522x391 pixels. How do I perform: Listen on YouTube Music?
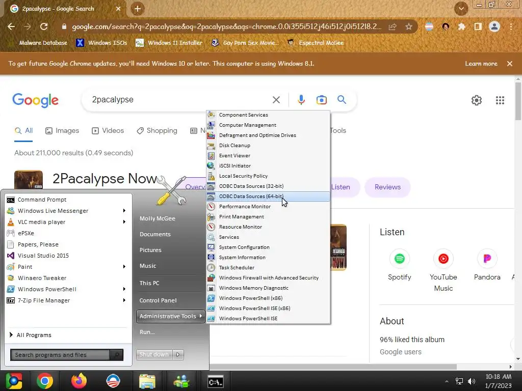pyautogui.click(x=443, y=271)
